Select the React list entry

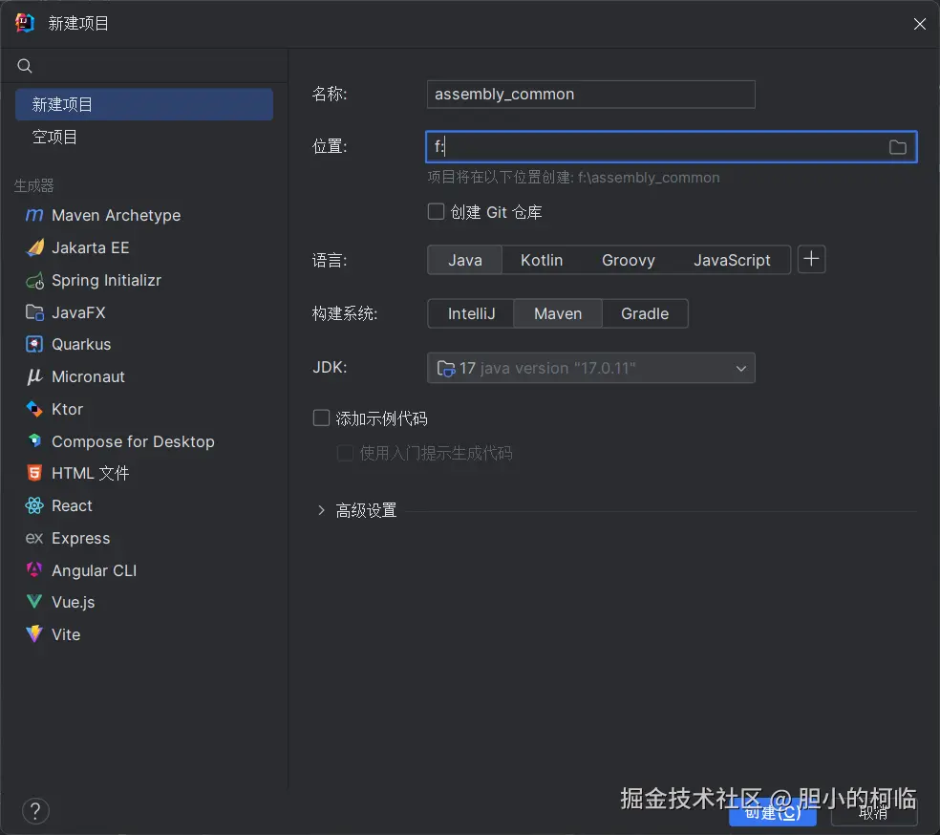point(144,505)
